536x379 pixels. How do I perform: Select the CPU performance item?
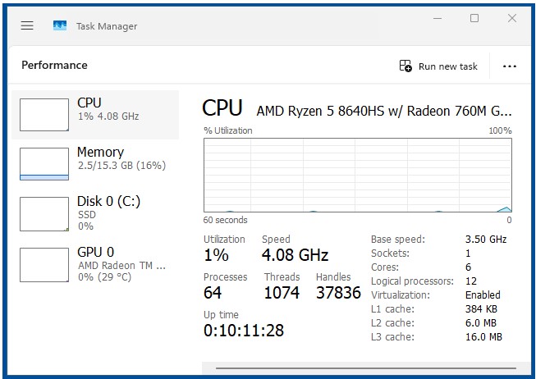click(98, 114)
